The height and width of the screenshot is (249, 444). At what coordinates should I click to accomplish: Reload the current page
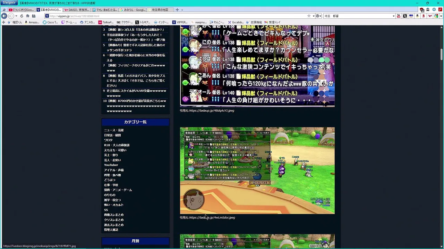(x=22, y=16)
